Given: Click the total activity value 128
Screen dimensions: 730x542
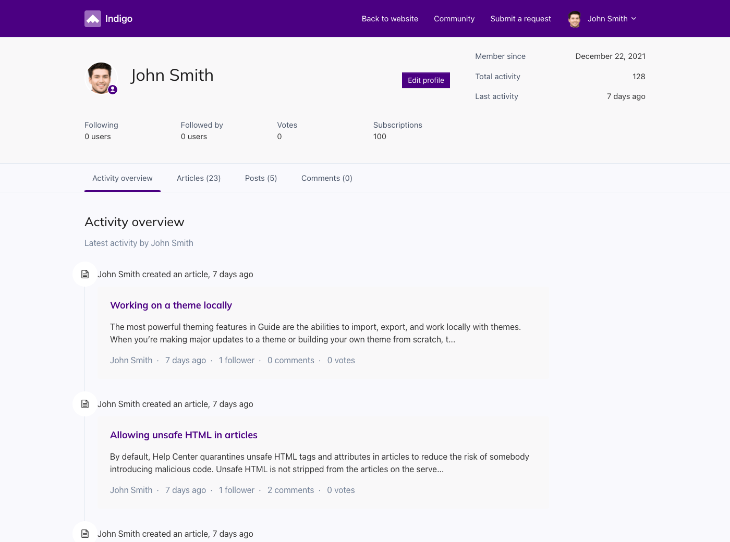Looking at the screenshot, I should (x=639, y=77).
